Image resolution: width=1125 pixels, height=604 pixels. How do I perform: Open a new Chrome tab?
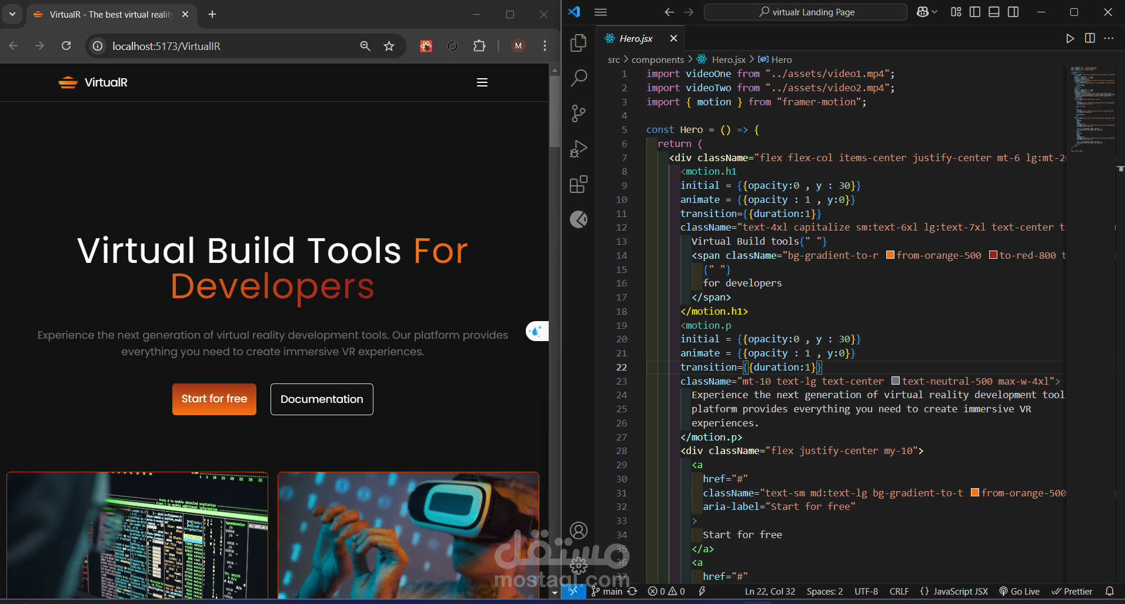coord(212,14)
